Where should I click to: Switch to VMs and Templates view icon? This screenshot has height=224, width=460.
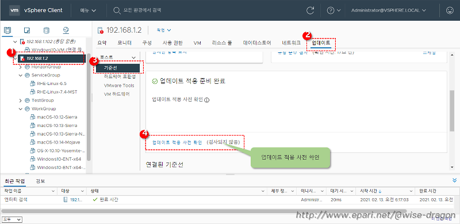pyautogui.click(x=27, y=30)
